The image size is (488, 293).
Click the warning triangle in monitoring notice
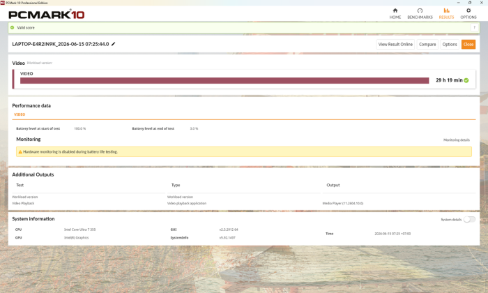20,152
